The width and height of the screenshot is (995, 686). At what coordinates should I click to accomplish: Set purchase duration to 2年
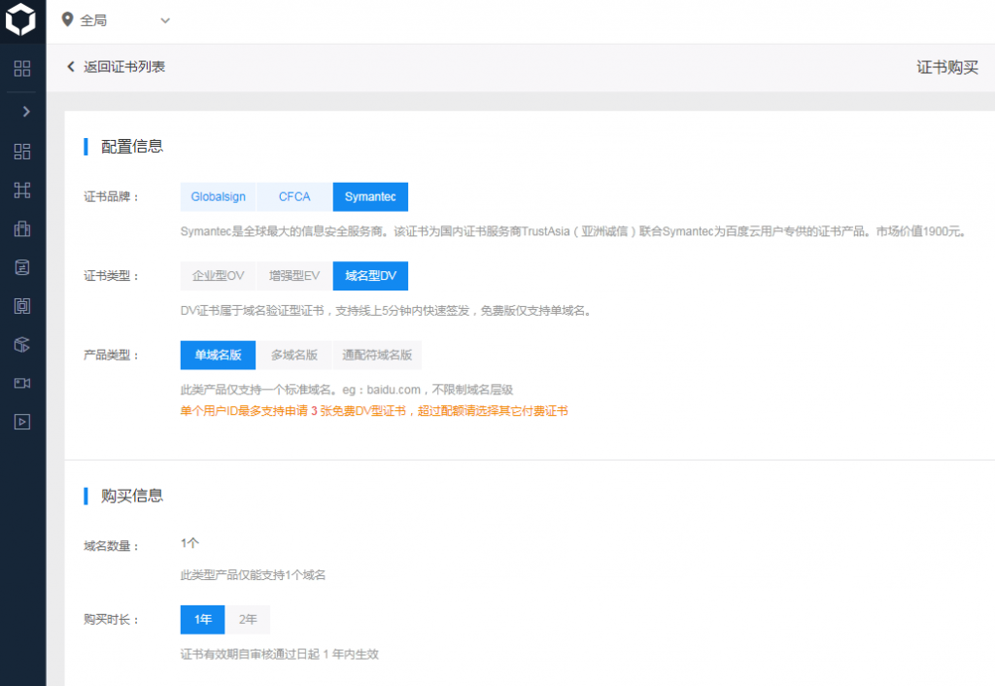[x=248, y=619]
